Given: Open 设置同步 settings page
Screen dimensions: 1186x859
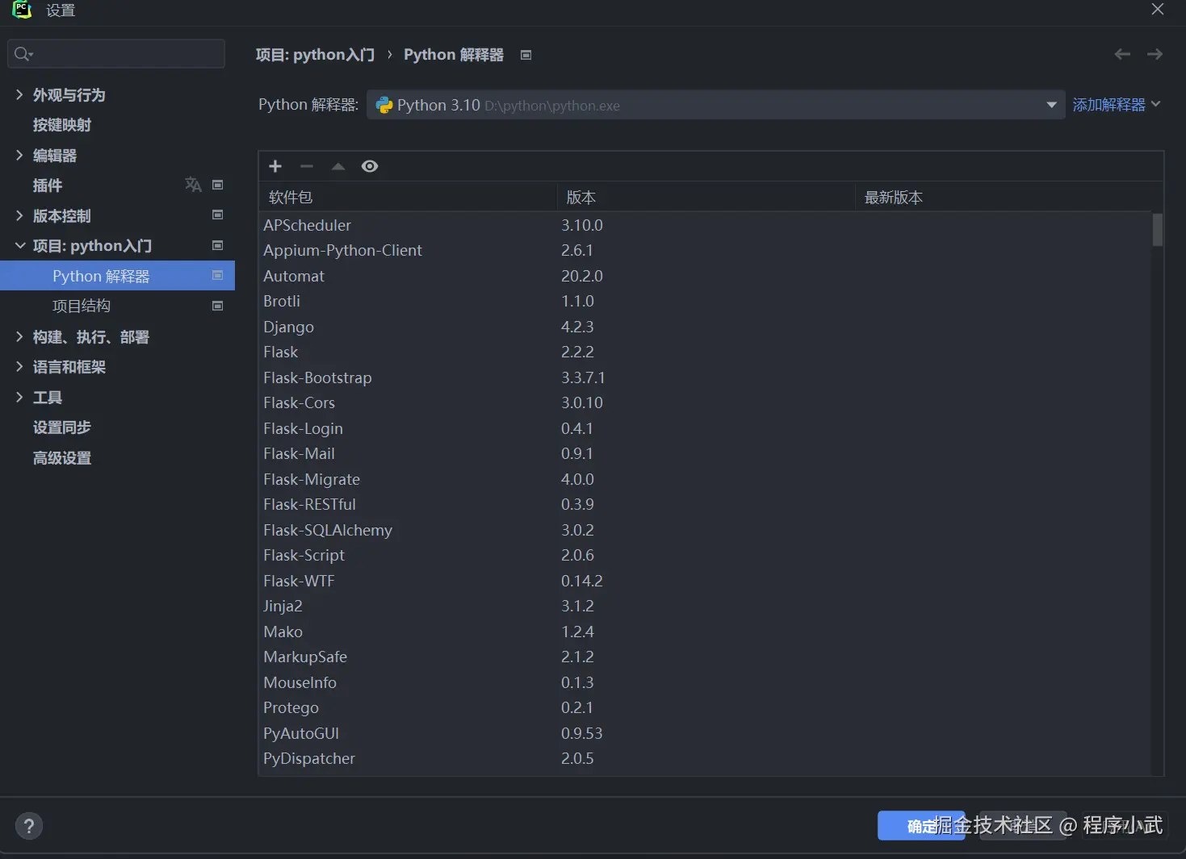Looking at the screenshot, I should tap(62, 427).
